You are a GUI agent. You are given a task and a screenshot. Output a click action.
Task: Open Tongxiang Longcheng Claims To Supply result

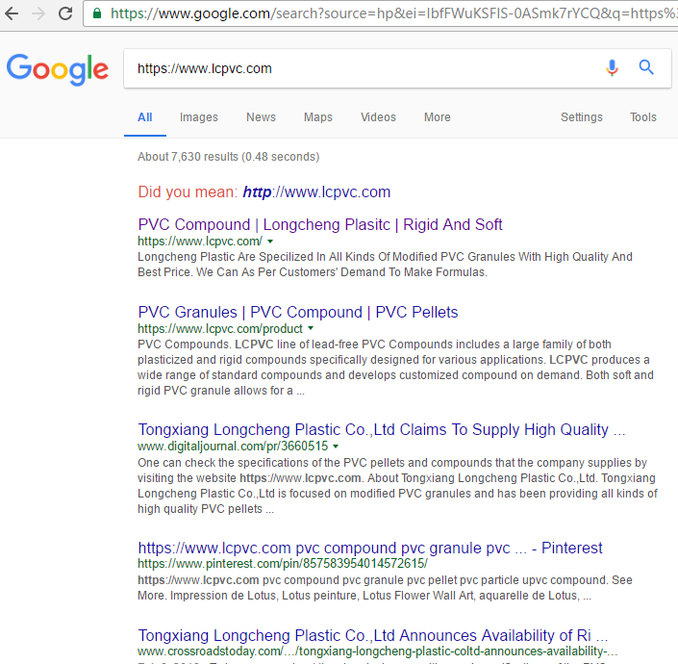click(x=382, y=430)
